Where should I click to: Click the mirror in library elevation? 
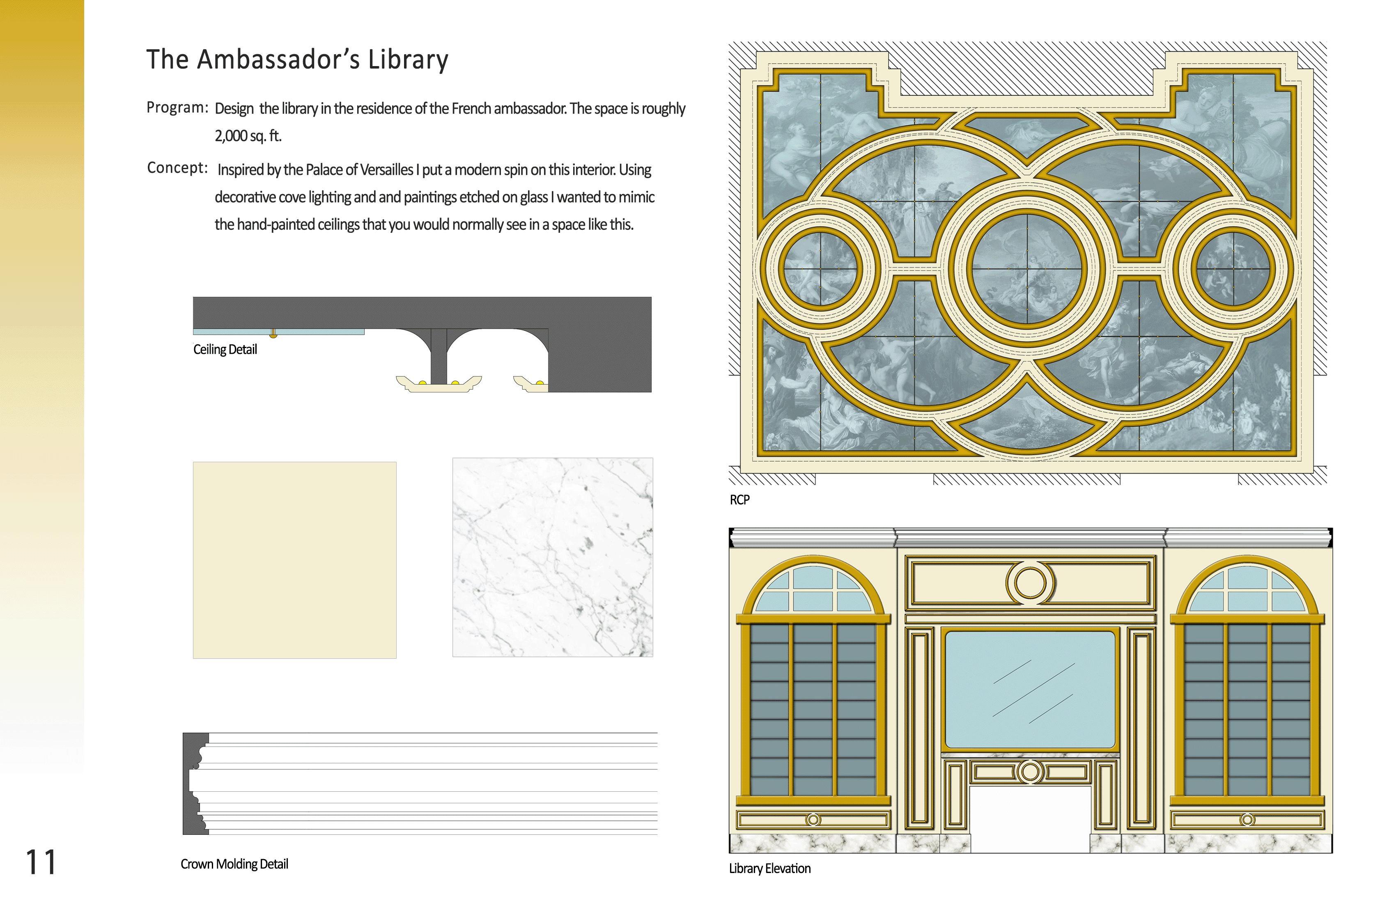[1030, 690]
